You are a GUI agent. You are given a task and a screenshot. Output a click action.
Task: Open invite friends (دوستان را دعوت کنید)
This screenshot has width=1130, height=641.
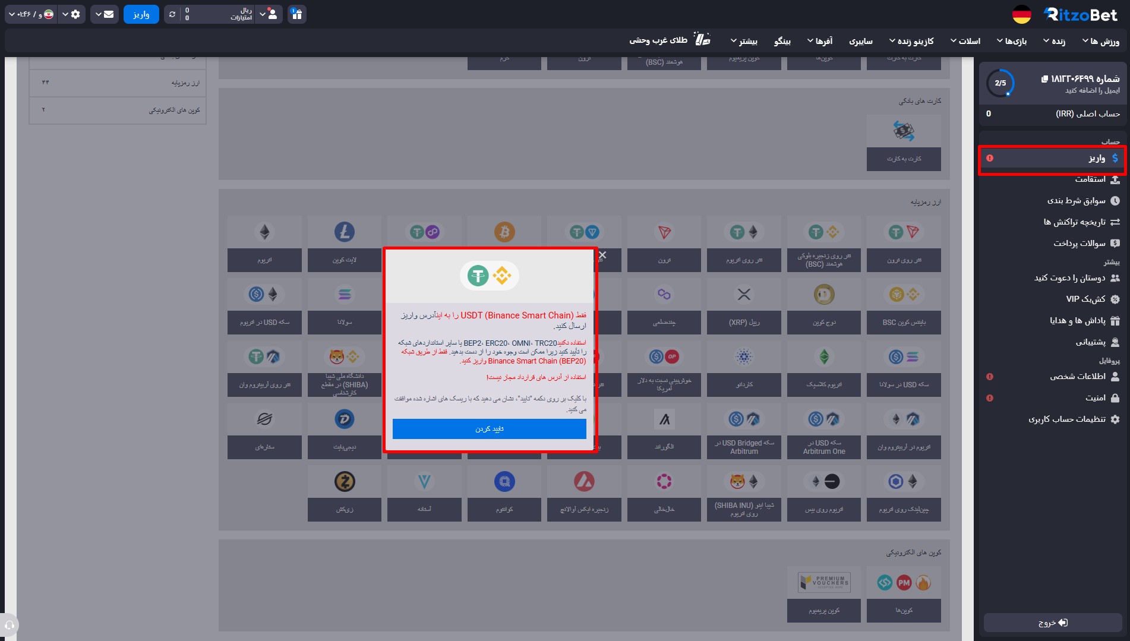pos(1052,278)
